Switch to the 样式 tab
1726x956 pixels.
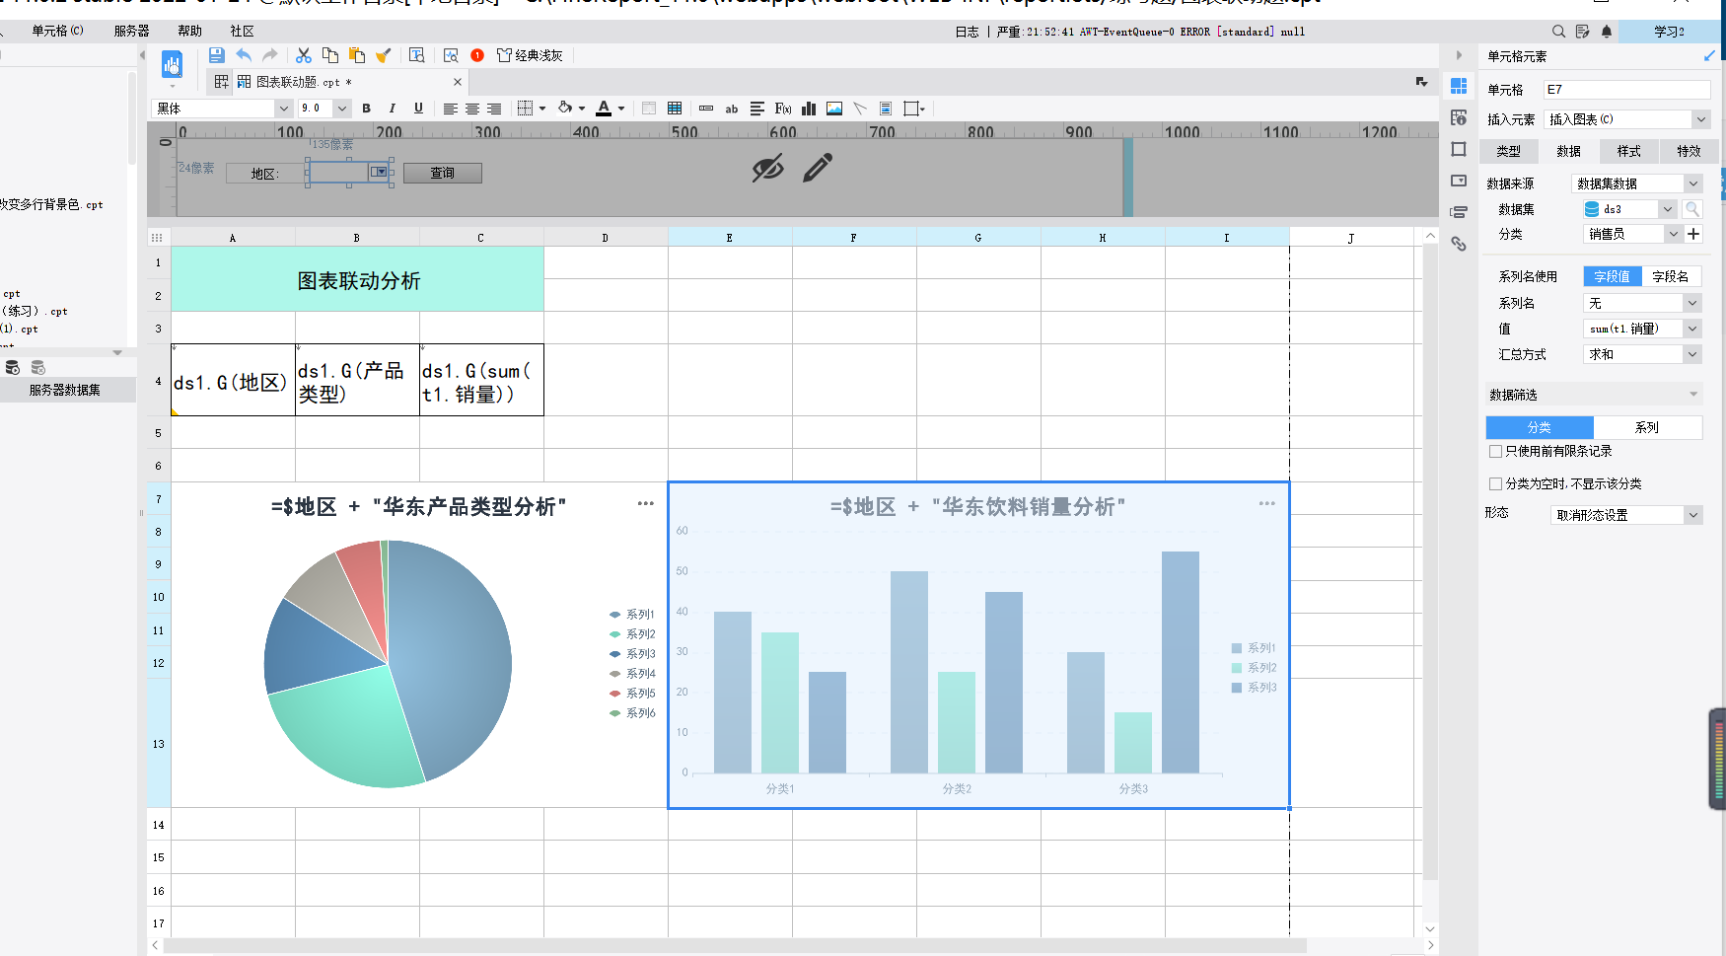(1629, 151)
